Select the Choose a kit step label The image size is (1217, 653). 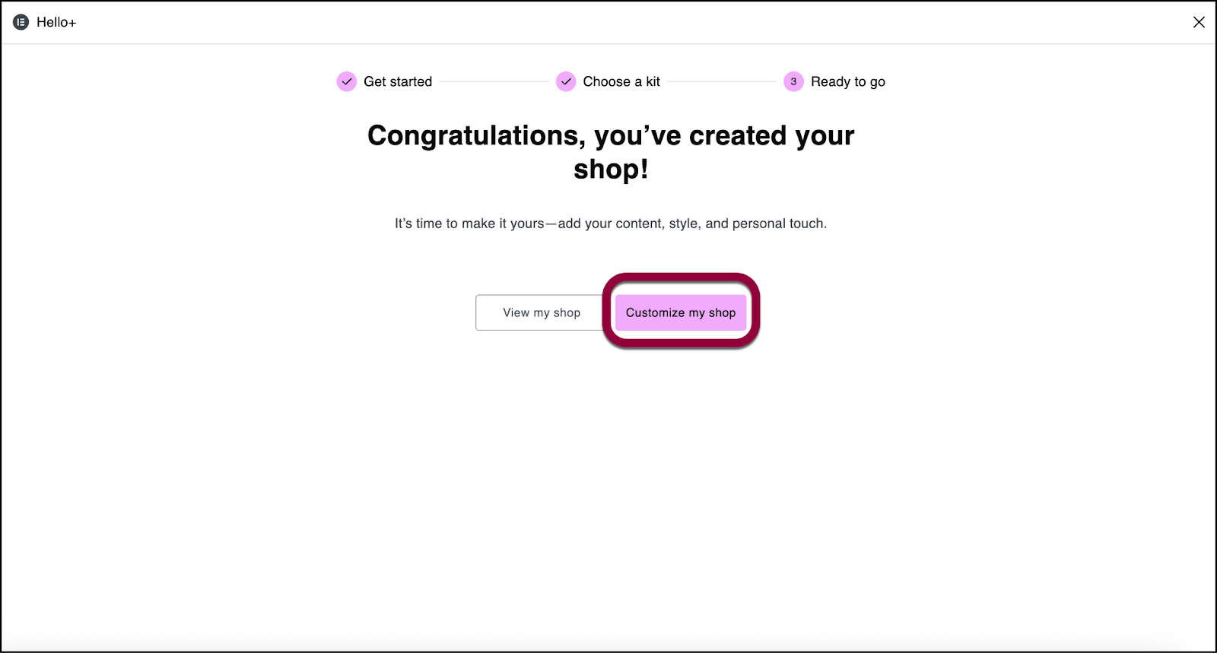621,81
